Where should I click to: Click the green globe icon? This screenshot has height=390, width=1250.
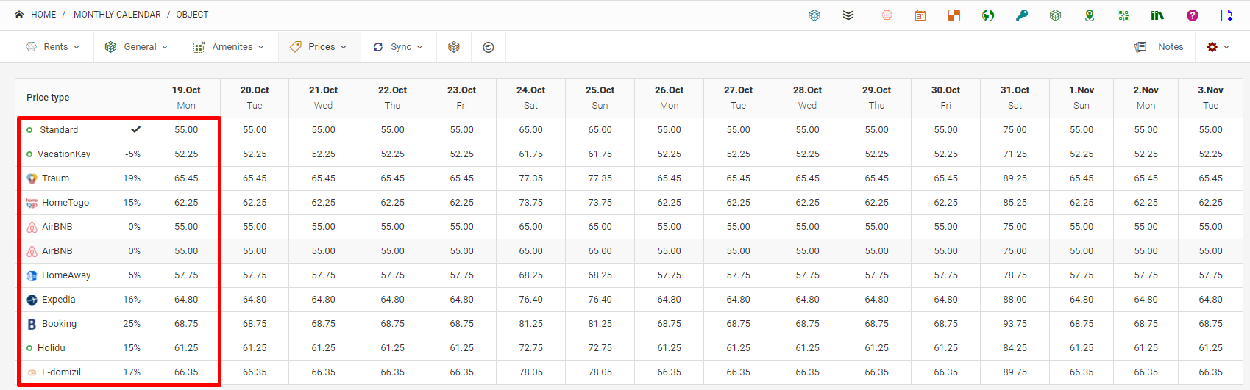pyautogui.click(x=988, y=15)
